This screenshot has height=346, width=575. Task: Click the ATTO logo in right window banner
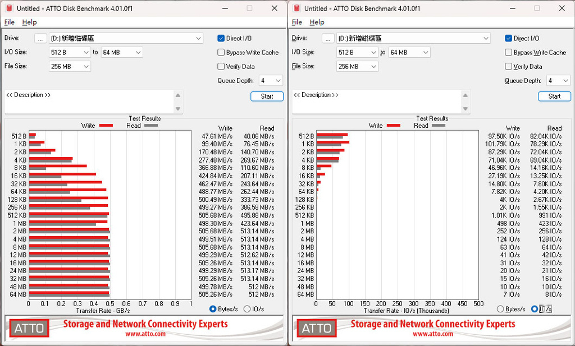pyautogui.click(x=317, y=328)
